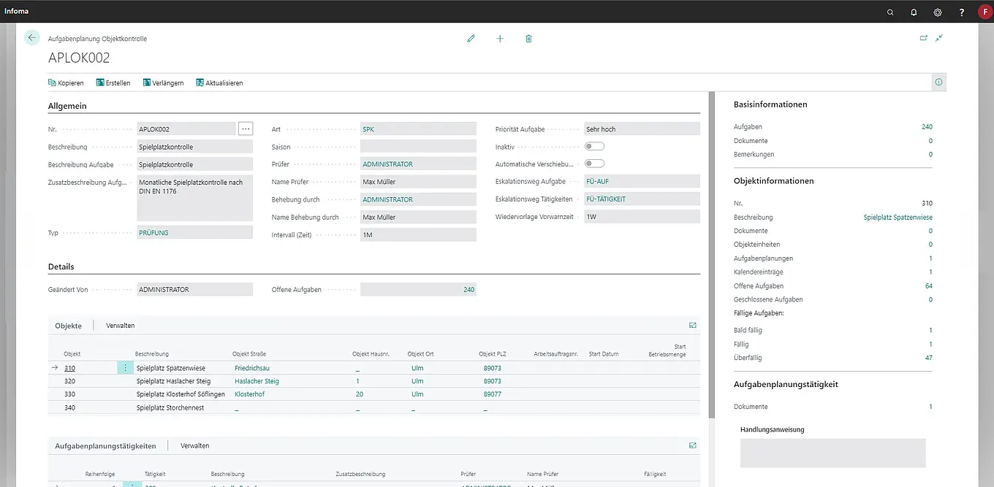Open the notifications bell icon
Screen dimensions: 994x487
914,12
